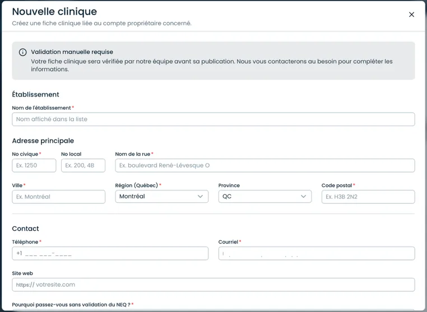Click the Nouvelle clinique title
Image resolution: width=427 pixels, height=312 pixels.
(x=54, y=11)
